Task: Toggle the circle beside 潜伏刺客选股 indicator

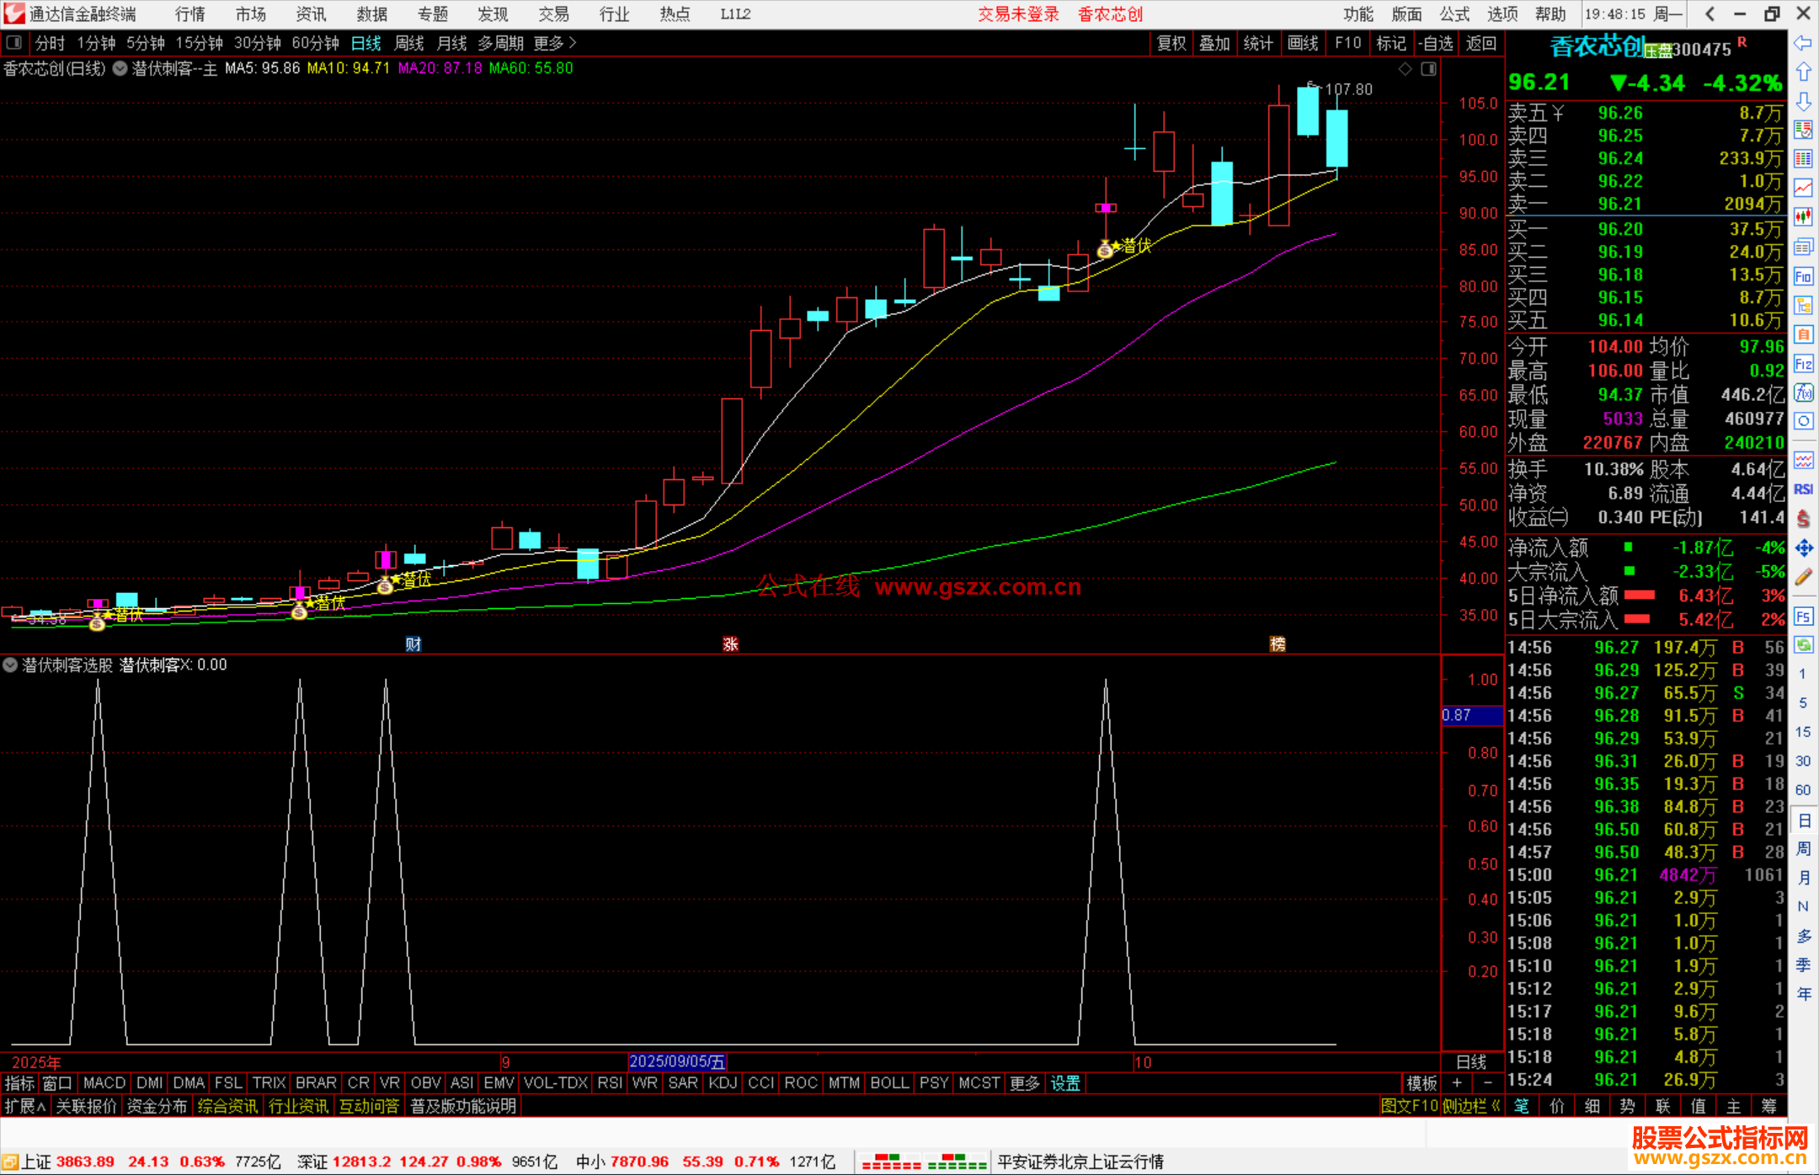Action: (x=10, y=665)
